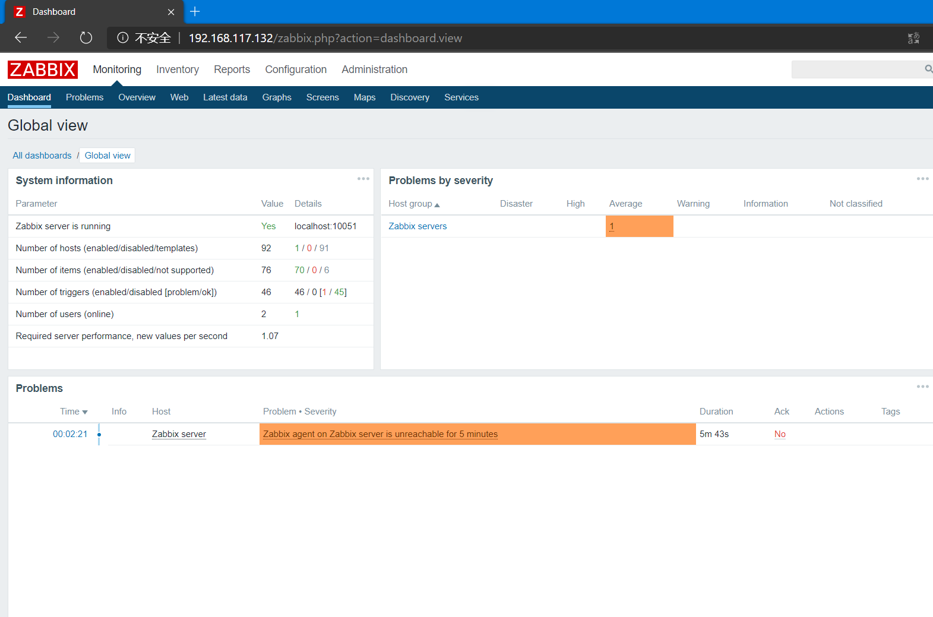Click the browser back arrow
The width and height of the screenshot is (933, 617).
pyautogui.click(x=21, y=38)
